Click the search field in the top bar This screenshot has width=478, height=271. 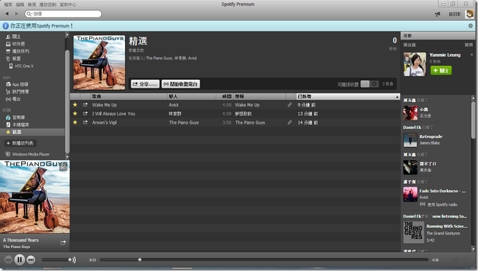tap(63, 14)
